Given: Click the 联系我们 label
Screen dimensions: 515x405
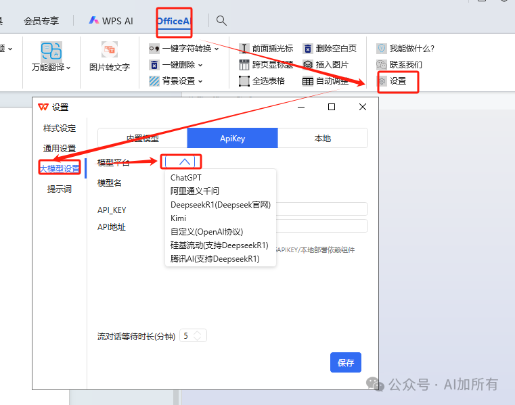Looking at the screenshot, I should point(405,65).
